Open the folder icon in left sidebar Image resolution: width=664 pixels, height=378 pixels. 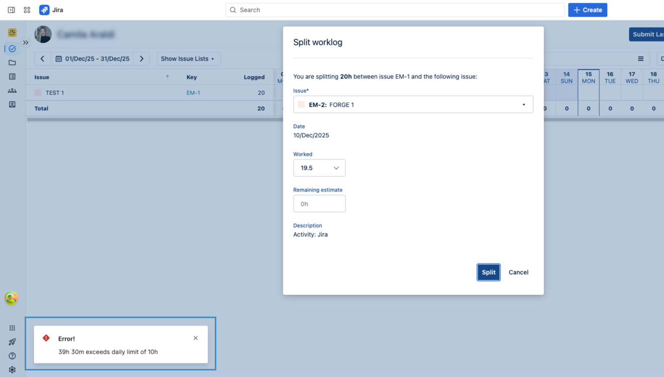tap(12, 63)
